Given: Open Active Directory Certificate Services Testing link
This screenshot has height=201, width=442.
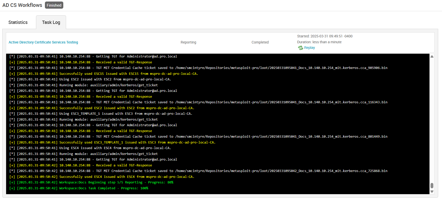Looking at the screenshot, I should coord(43,42).
